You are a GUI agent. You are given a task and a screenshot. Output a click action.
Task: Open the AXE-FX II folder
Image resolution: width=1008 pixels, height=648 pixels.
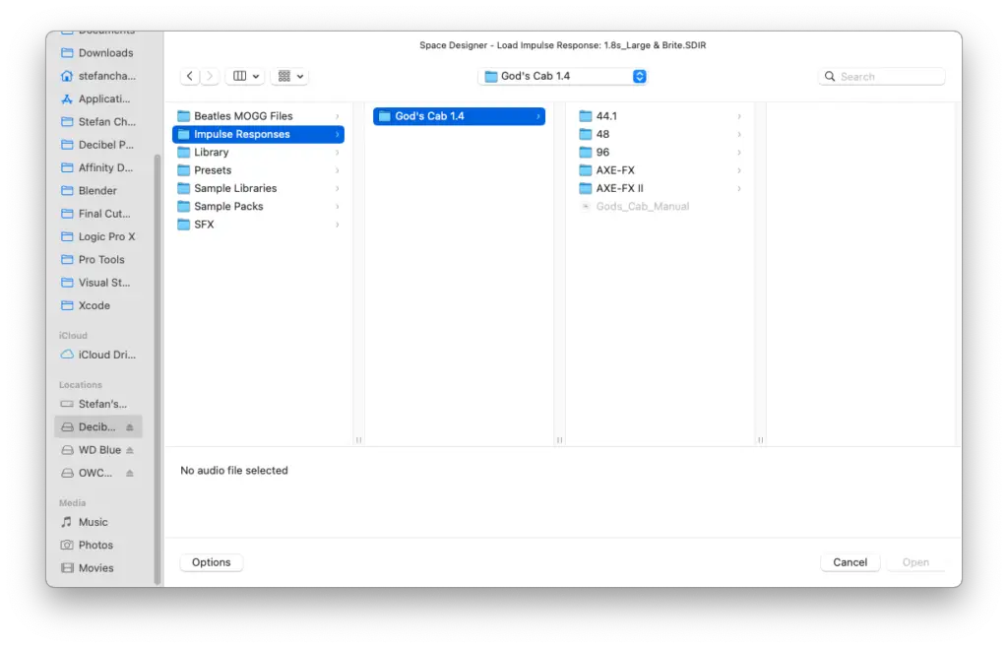661,188
